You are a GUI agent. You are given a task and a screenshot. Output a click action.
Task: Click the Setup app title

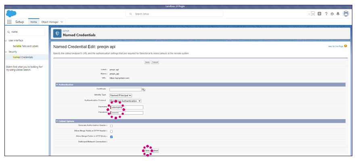pos(19,22)
